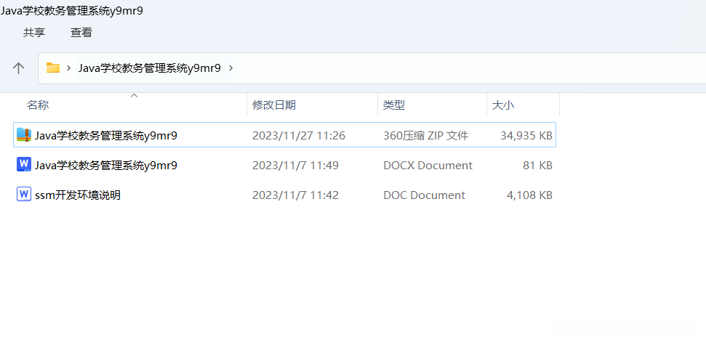Click the folder icon in address bar

point(53,68)
